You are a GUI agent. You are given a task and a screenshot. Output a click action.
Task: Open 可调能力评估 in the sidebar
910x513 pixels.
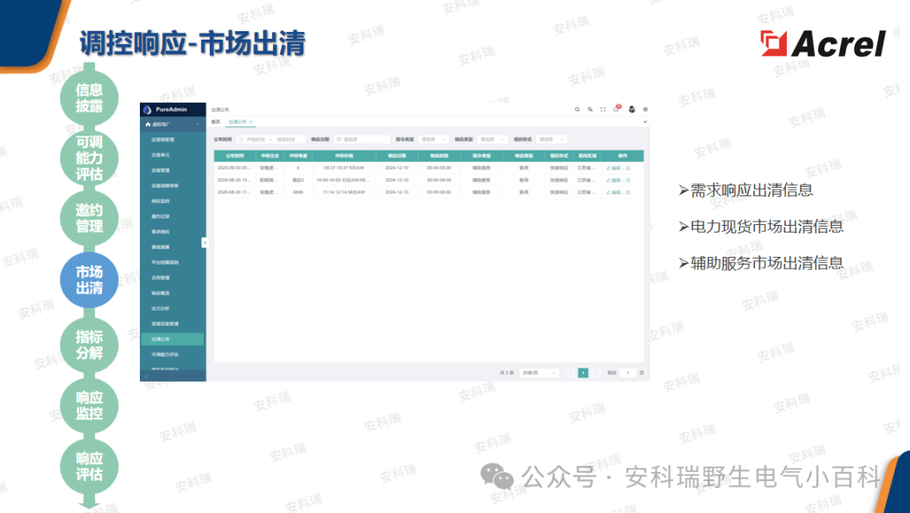point(165,355)
